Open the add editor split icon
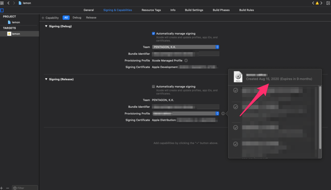331x190 pixels. [x=328, y=3]
